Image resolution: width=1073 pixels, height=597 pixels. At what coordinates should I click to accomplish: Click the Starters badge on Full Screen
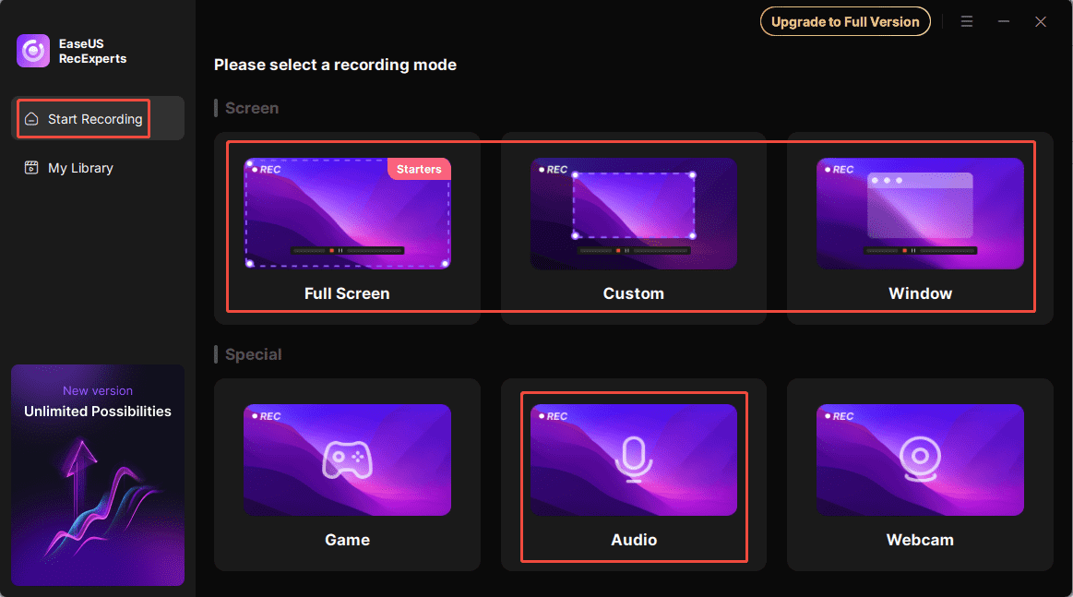[419, 169]
